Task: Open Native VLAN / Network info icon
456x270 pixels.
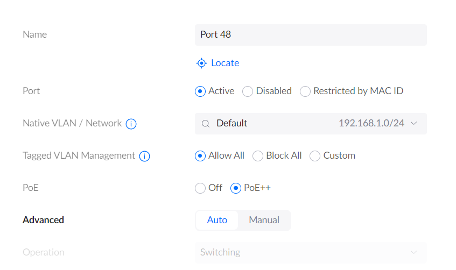Action: tap(131, 124)
